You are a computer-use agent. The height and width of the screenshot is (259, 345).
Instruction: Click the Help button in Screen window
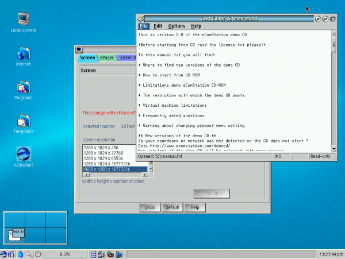pos(195,207)
